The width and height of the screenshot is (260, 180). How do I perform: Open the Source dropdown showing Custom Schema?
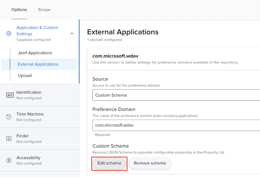(x=176, y=95)
